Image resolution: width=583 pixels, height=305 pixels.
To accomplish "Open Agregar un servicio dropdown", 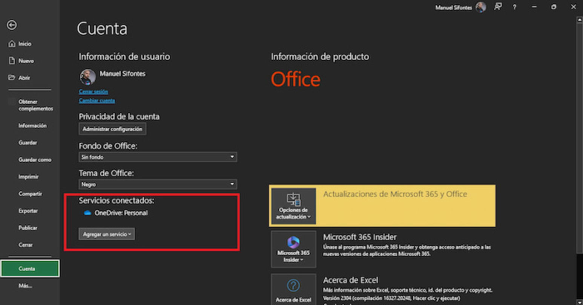I will pyautogui.click(x=107, y=234).
